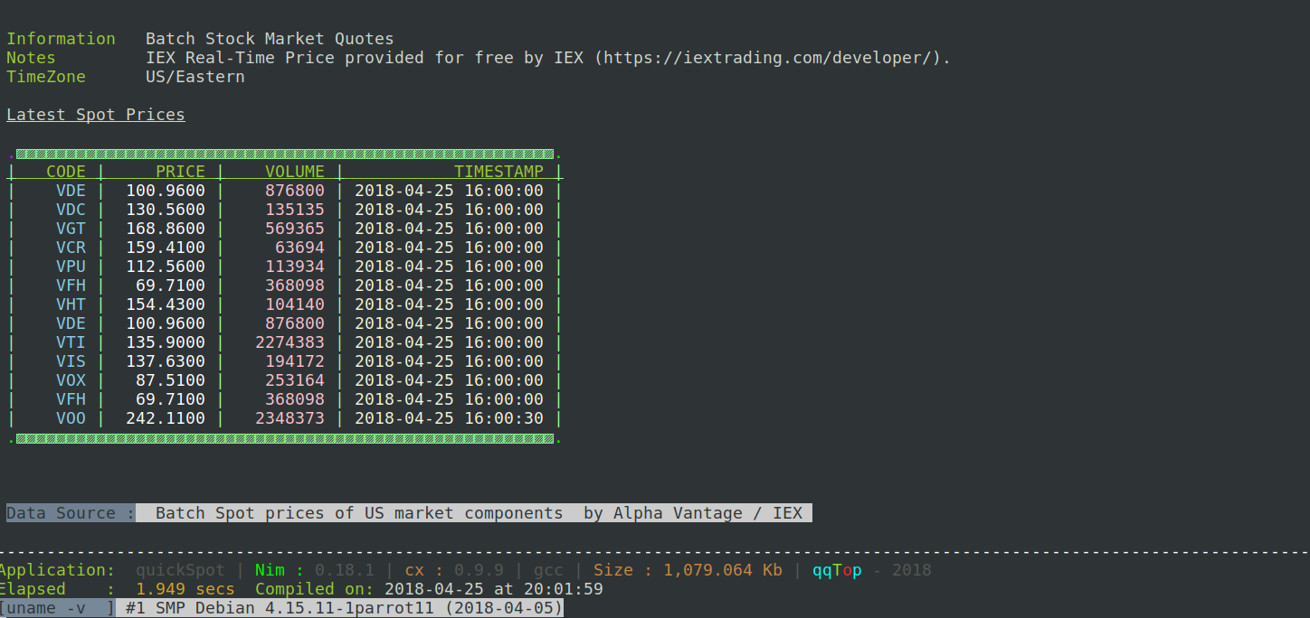Click the 'quickSpot' application name
This screenshot has width=1310, height=618.
(x=180, y=570)
